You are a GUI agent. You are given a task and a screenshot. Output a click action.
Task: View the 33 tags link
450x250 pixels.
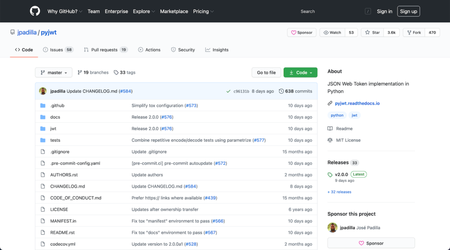(124, 72)
